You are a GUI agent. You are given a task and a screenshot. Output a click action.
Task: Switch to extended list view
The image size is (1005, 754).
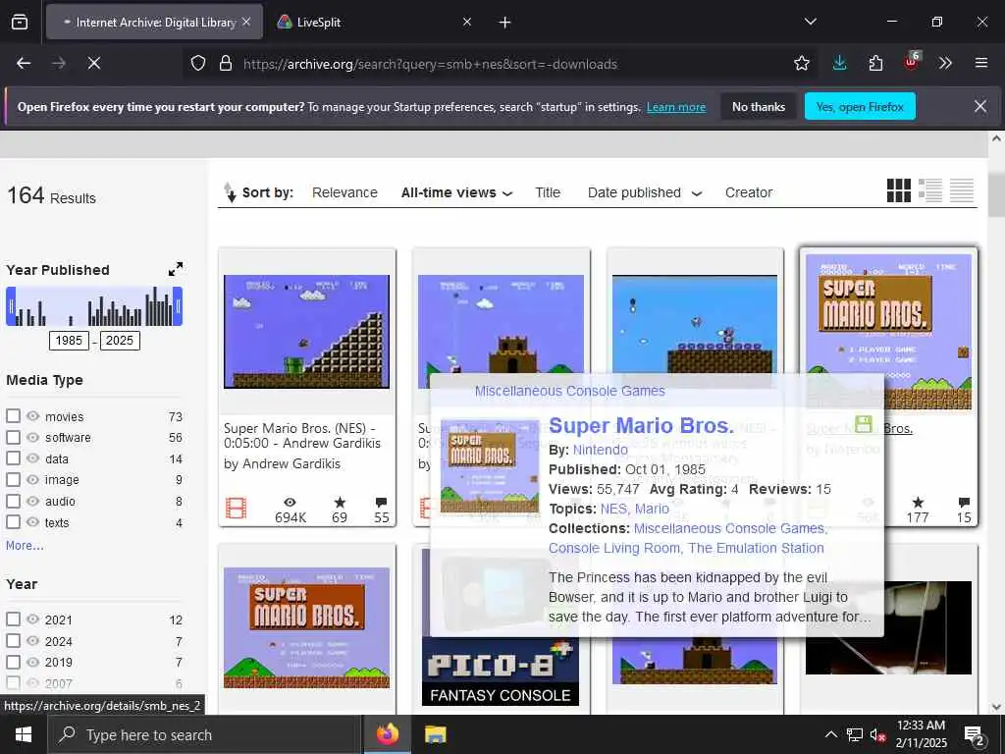coord(930,190)
